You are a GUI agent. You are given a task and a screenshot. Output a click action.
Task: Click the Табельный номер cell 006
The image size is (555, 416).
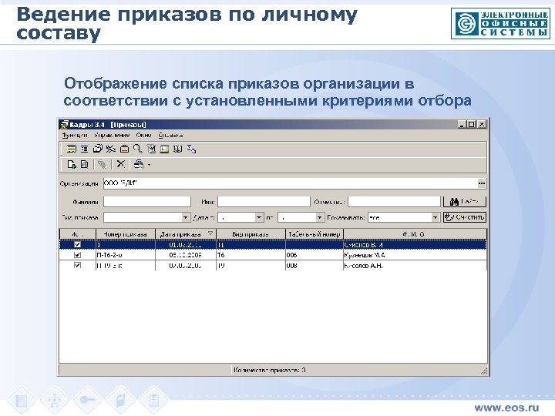(x=314, y=255)
